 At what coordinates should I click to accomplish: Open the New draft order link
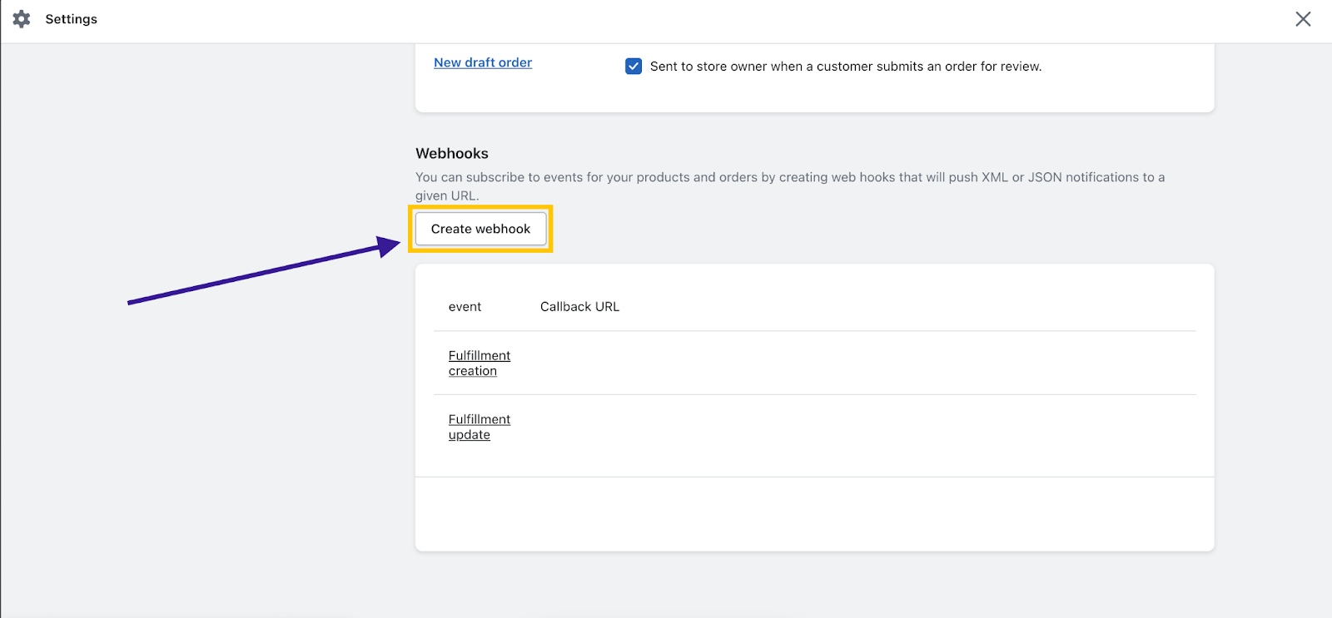[x=483, y=62]
